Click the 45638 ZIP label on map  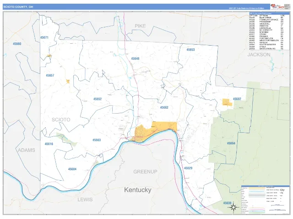point(228,203)
